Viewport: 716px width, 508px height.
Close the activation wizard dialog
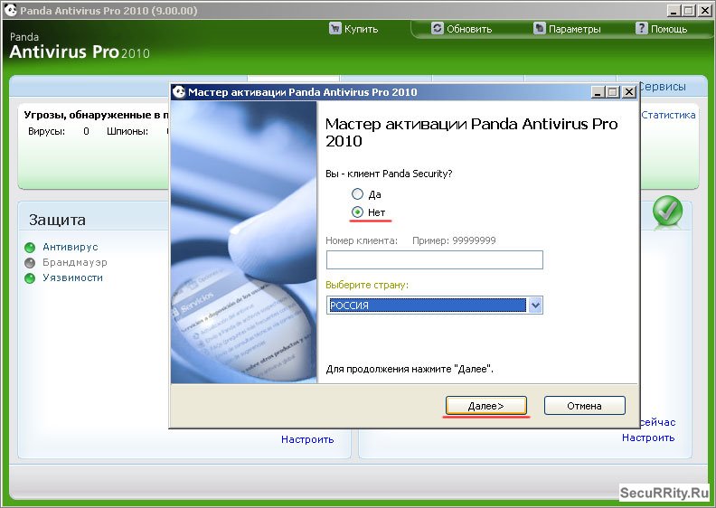click(x=629, y=91)
